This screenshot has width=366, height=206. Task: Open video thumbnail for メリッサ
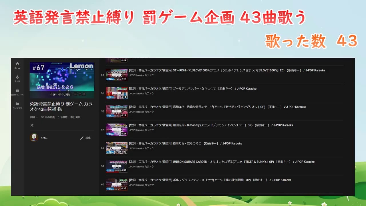[x=117, y=185]
